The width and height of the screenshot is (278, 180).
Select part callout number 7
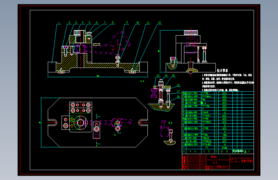[105, 22]
